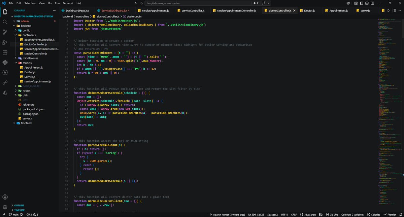The height and width of the screenshot is (217, 404).
Task: Click Ln 396, Col 23 position
Action: (256, 214)
